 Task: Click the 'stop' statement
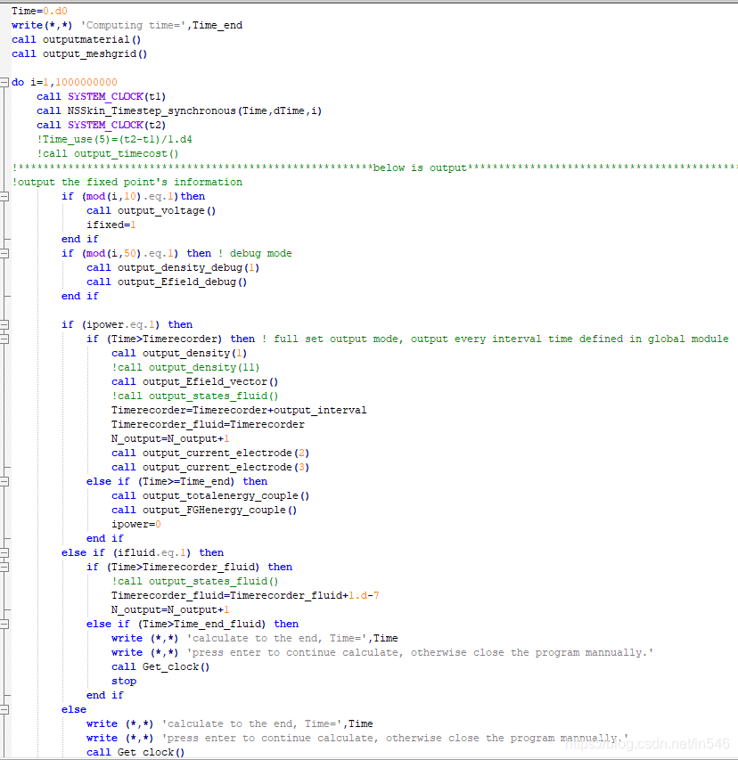(124, 682)
